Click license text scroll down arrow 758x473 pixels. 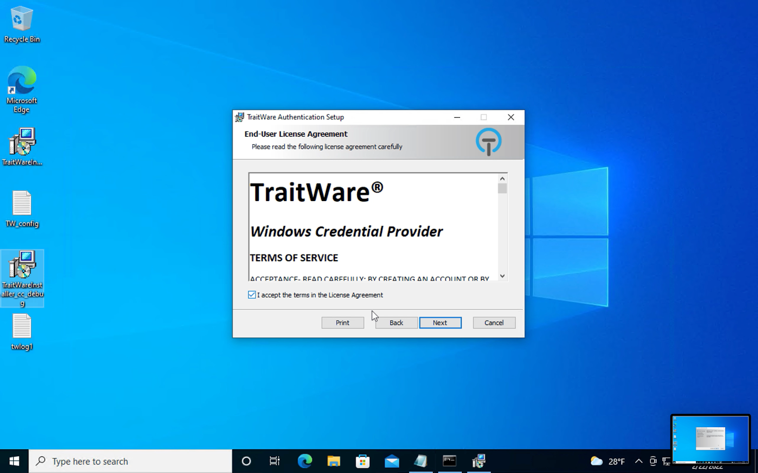click(502, 276)
